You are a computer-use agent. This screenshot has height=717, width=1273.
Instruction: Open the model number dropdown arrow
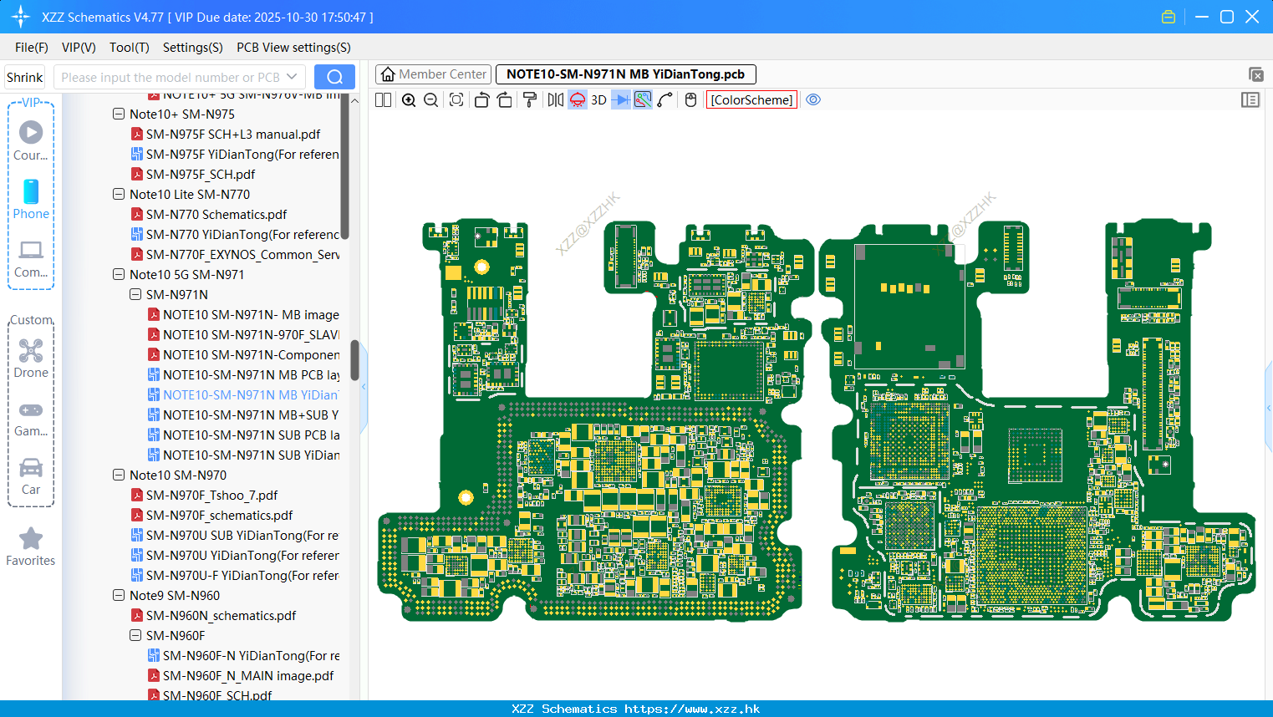click(x=292, y=77)
